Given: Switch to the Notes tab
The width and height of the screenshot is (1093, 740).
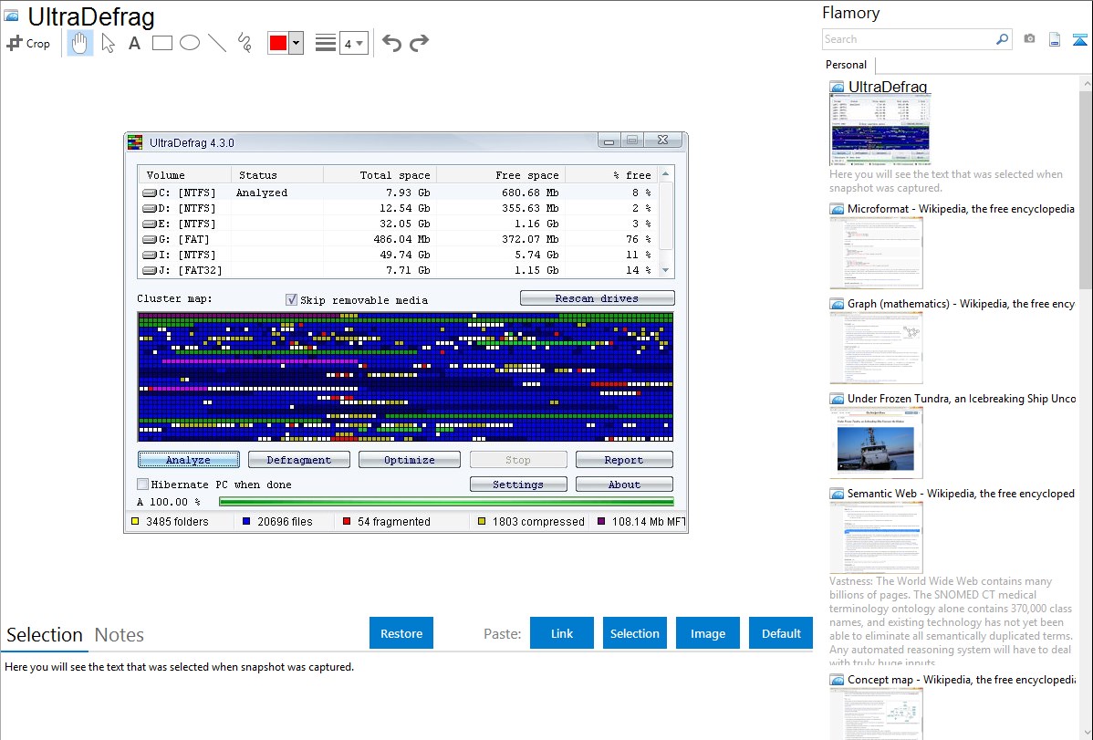Looking at the screenshot, I should click(120, 635).
